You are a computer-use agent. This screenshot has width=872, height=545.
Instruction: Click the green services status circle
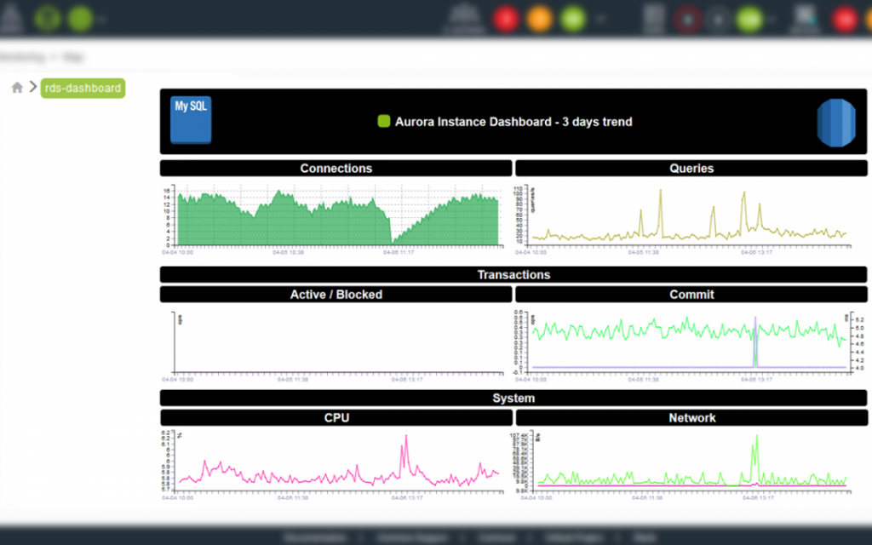click(x=749, y=19)
